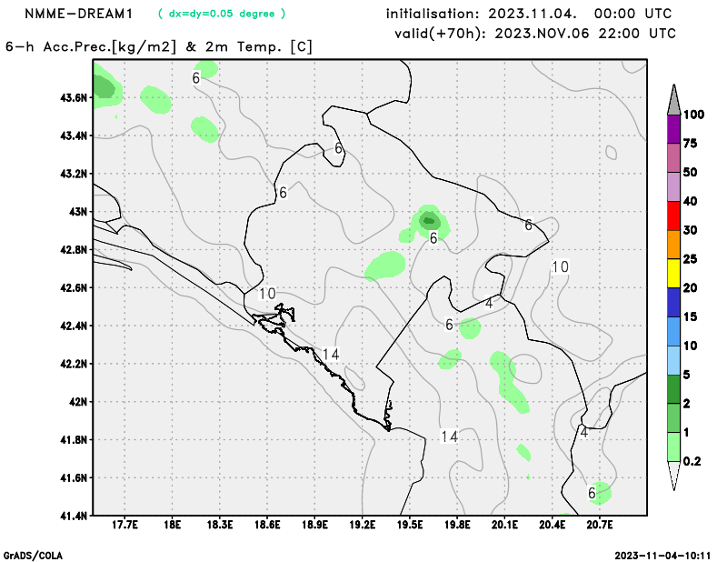The width and height of the screenshot is (727, 562).
Task: Click the "10" contour label near 20.4E
Action: click(560, 266)
